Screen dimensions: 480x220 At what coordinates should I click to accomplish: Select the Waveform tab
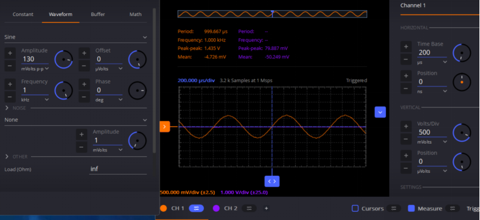[x=60, y=14]
